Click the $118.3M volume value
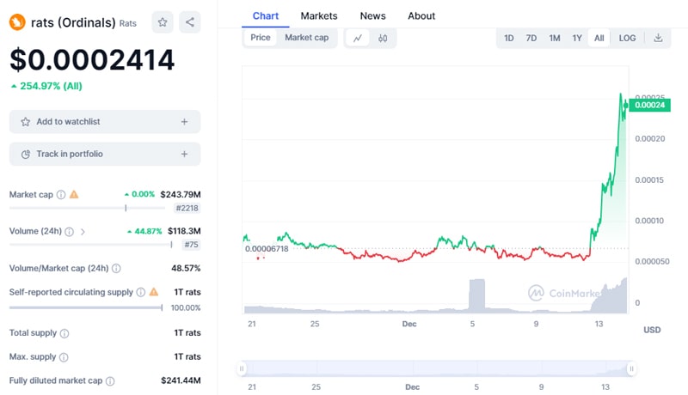The image size is (688, 395). click(184, 231)
